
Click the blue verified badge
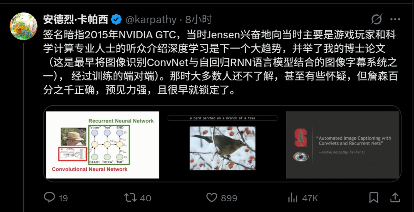point(116,20)
